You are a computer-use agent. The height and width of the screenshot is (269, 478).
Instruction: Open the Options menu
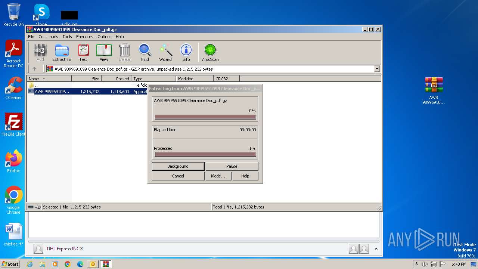click(x=105, y=37)
